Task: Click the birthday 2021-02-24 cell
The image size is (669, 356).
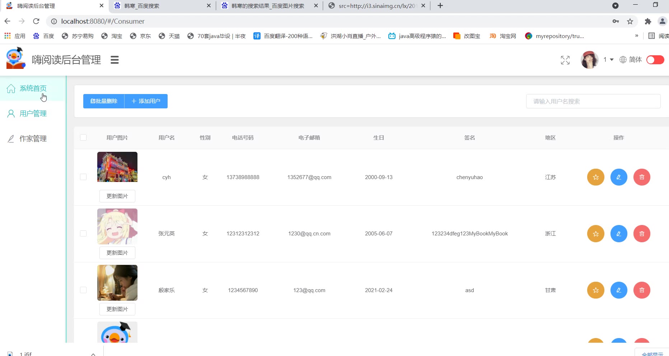Action: [x=379, y=290]
